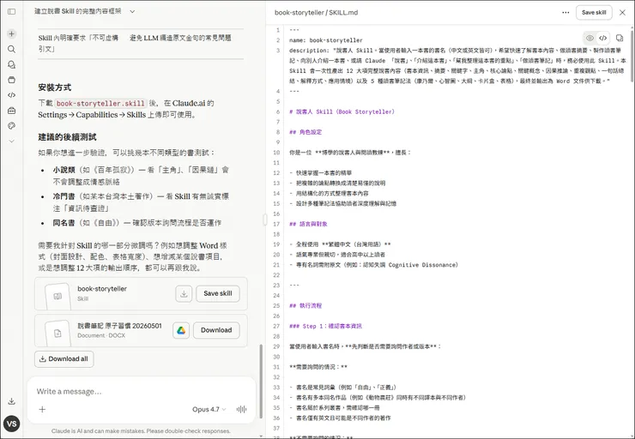The image size is (635, 439).
Task: Download the book-storyteller skill file
Action: [x=184, y=294]
